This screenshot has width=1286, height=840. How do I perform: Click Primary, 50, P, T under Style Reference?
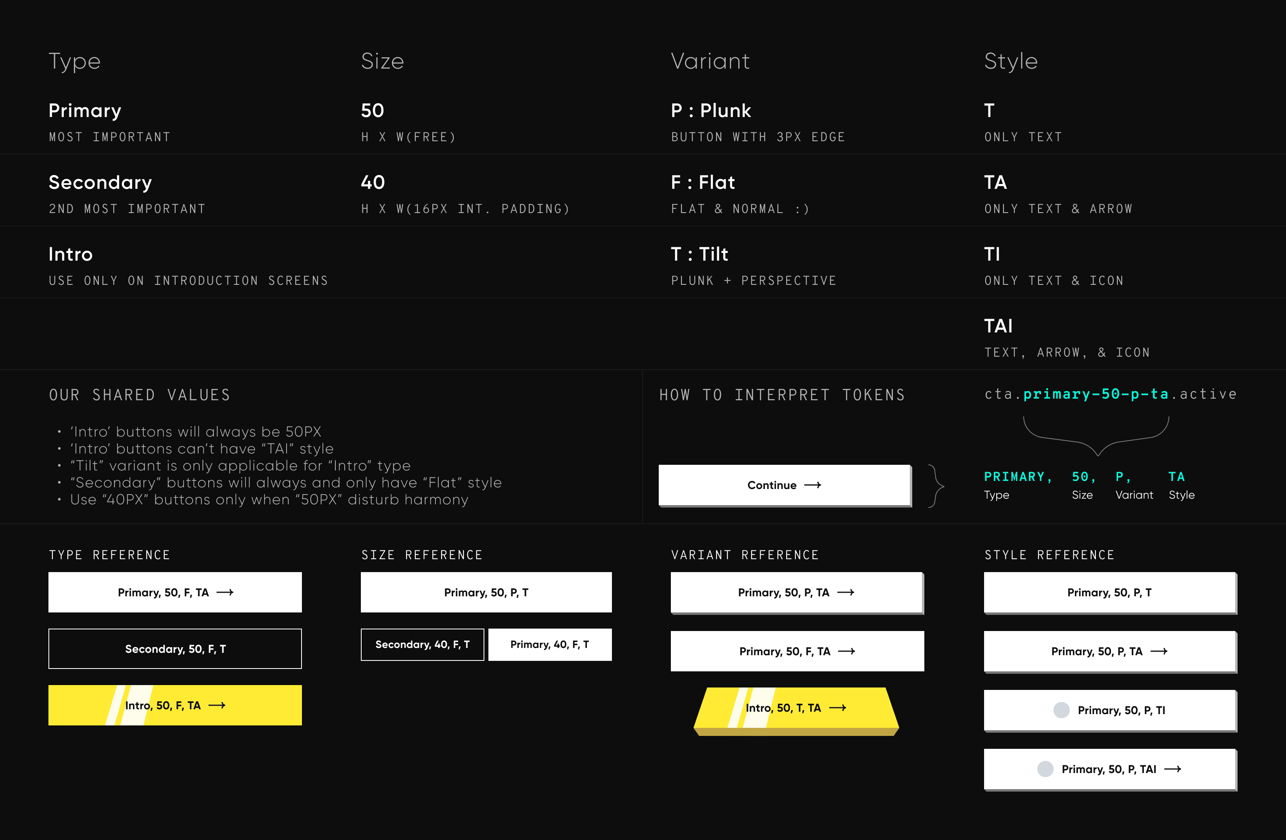pyautogui.click(x=1109, y=593)
